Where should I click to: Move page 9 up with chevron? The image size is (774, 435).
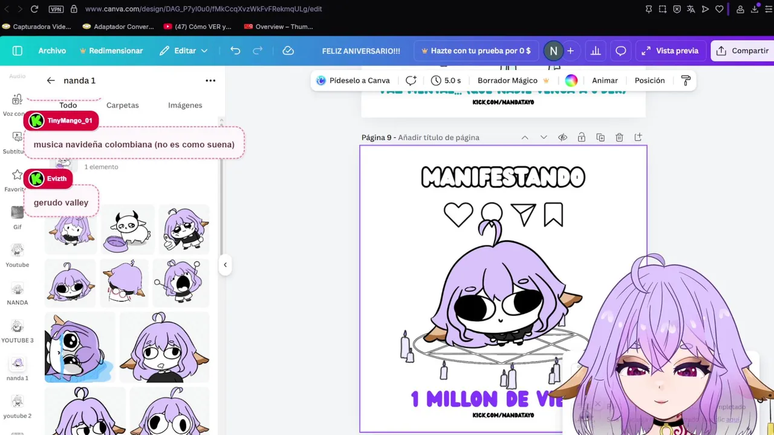pos(525,138)
